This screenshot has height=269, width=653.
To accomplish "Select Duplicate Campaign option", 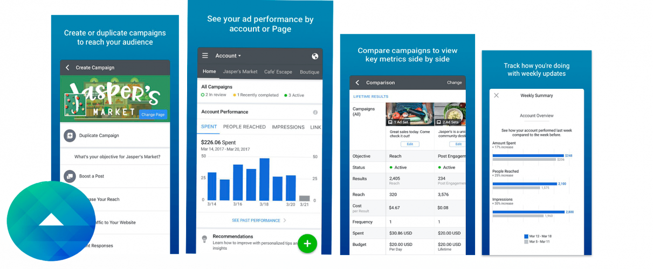I will coord(115,136).
